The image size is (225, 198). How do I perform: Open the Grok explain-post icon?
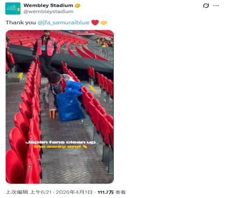(x=206, y=6)
